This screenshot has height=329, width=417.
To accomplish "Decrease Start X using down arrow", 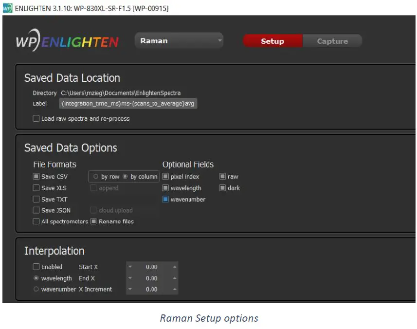I will (x=130, y=267).
